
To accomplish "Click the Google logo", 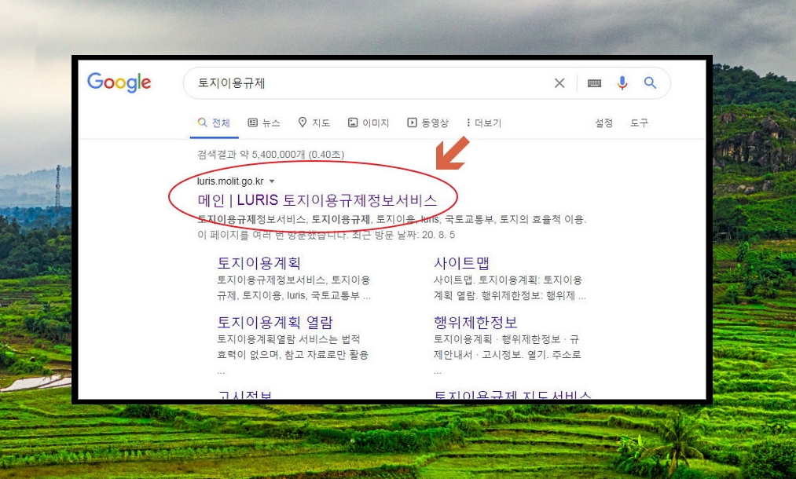I will click(x=119, y=82).
